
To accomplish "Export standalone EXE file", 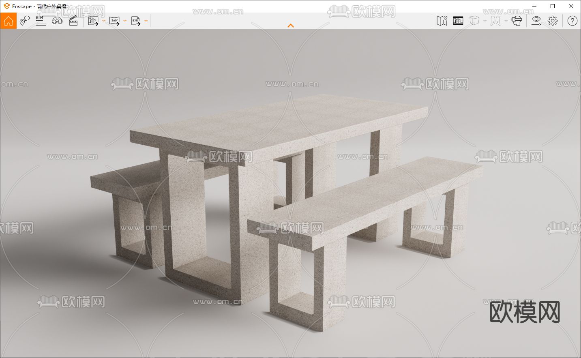I will pos(136,21).
